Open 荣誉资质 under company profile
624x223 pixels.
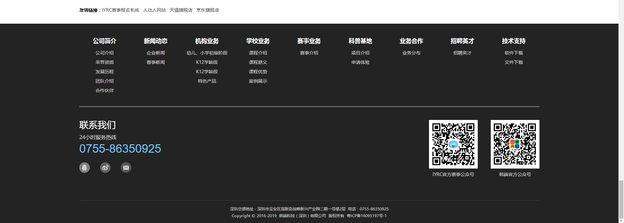[105, 62]
